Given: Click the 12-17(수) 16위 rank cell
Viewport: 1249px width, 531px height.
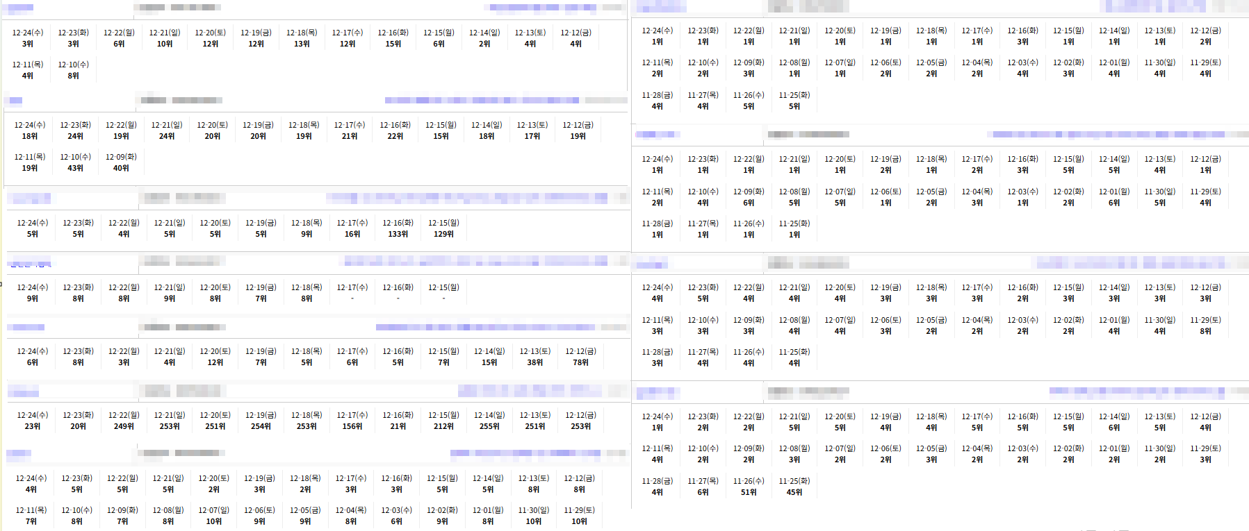Looking at the screenshot, I should pyautogui.click(x=352, y=229).
